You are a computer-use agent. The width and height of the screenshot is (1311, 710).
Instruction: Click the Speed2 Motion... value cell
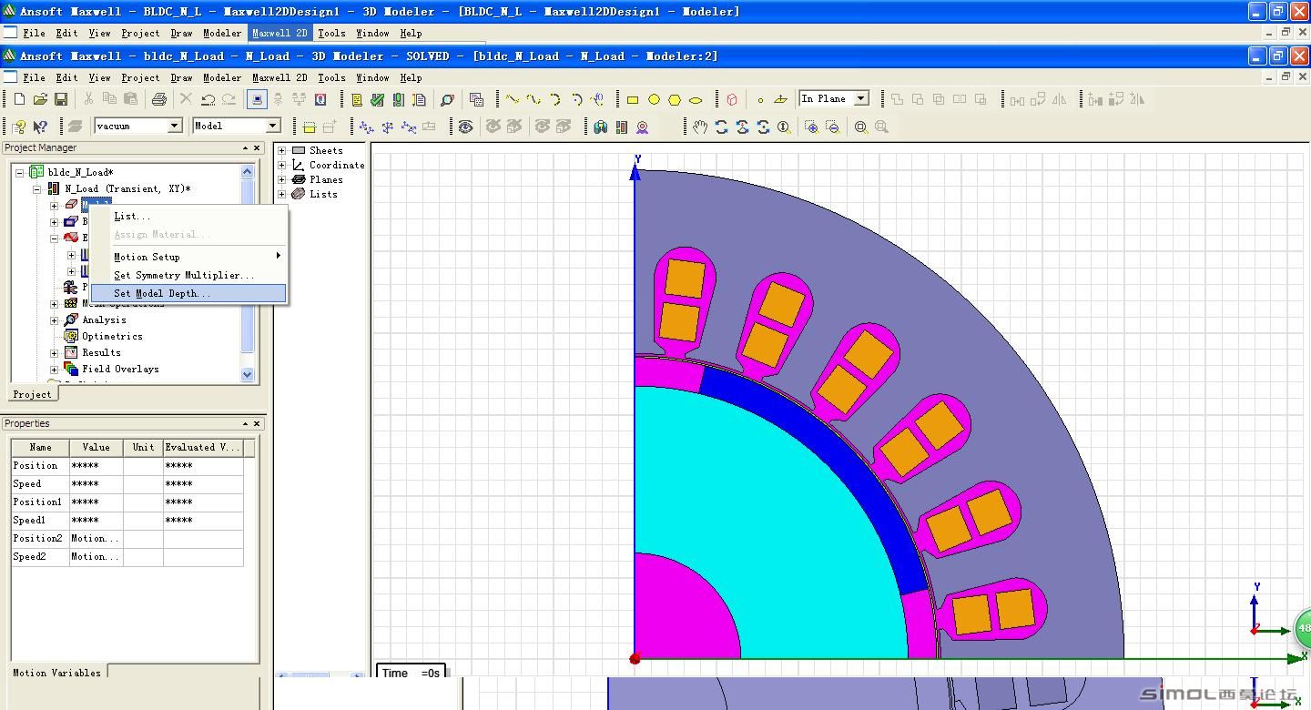point(96,556)
